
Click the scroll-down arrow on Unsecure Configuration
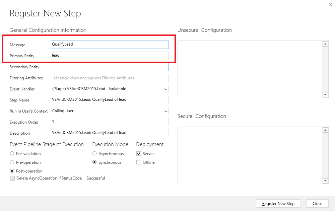pos(325,95)
